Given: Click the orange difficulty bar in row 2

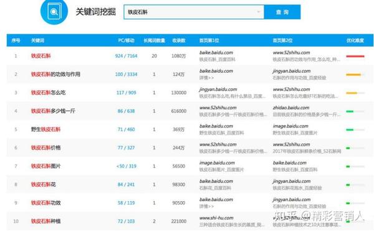Looking at the screenshot, I should coord(353,75).
